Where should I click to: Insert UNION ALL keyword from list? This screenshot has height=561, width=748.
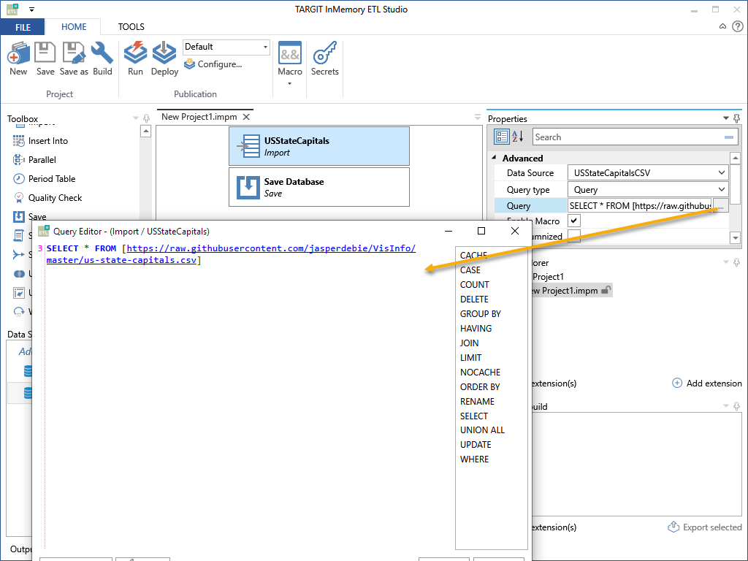[x=482, y=430]
